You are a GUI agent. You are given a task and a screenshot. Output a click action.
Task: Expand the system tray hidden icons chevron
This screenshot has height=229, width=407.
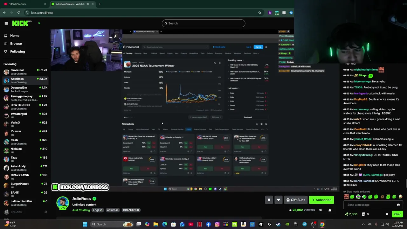point(363,224)
